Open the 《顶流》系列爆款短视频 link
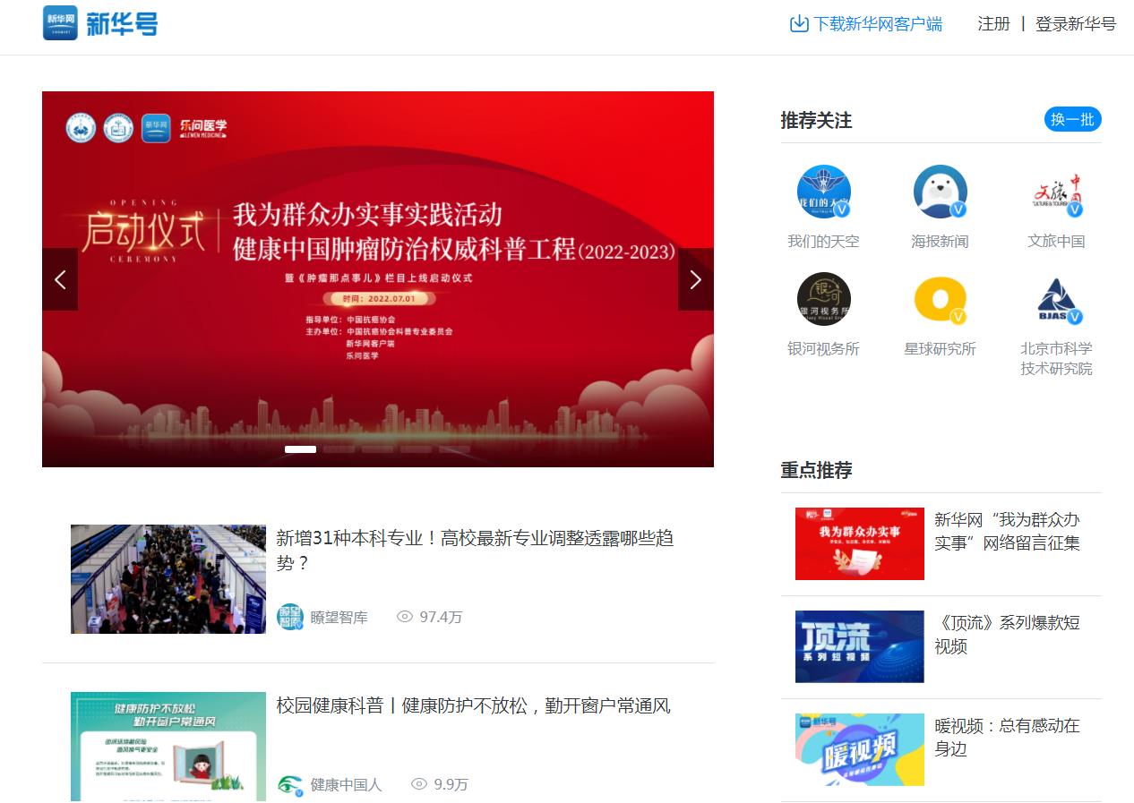The width and height of the screenshot is (1134, 803). (1008, 635)
